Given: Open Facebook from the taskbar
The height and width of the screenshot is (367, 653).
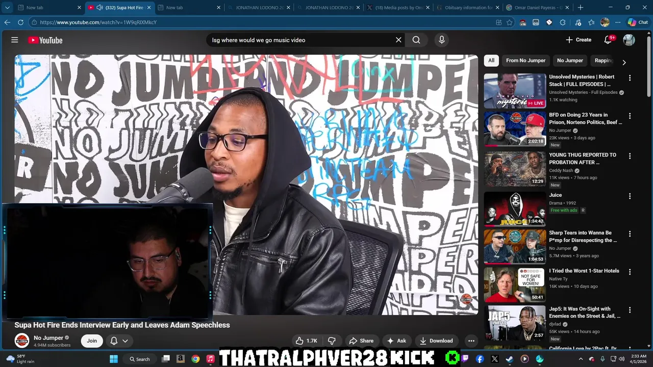Looking at the screenshot, I should pyautogui.click(x=480, y=359).
